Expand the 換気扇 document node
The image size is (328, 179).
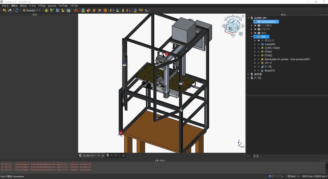coord(248,74)
